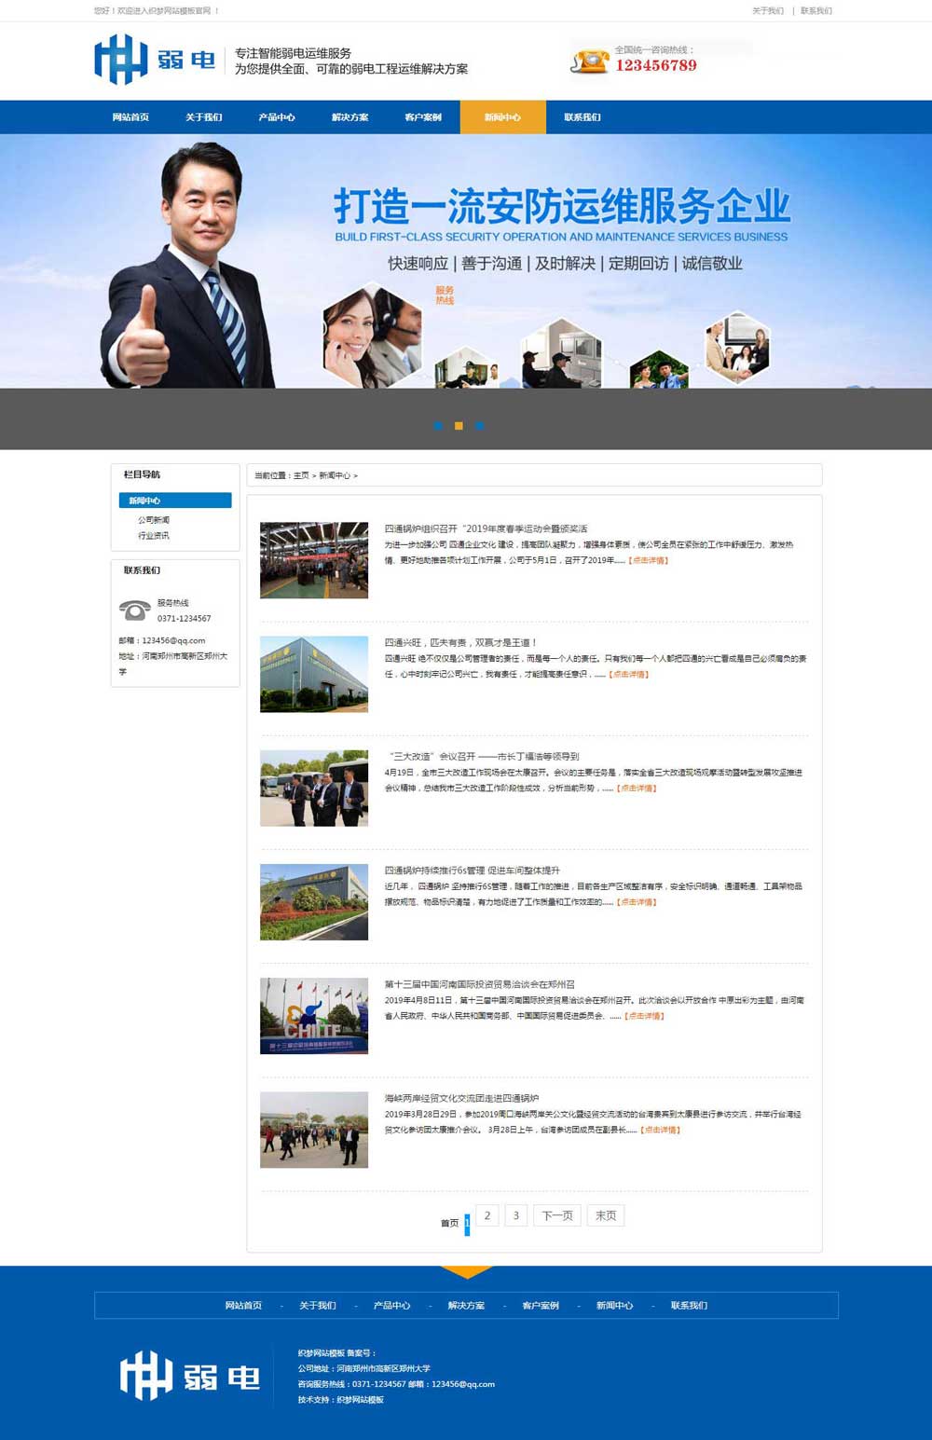Select the third carousel indicator dot
The width and height of the screenshot is (932, 1440).
pyautogui.click(x=479, y=426)
